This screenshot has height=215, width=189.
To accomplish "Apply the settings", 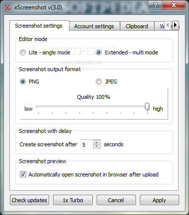I will click(159, 200).
